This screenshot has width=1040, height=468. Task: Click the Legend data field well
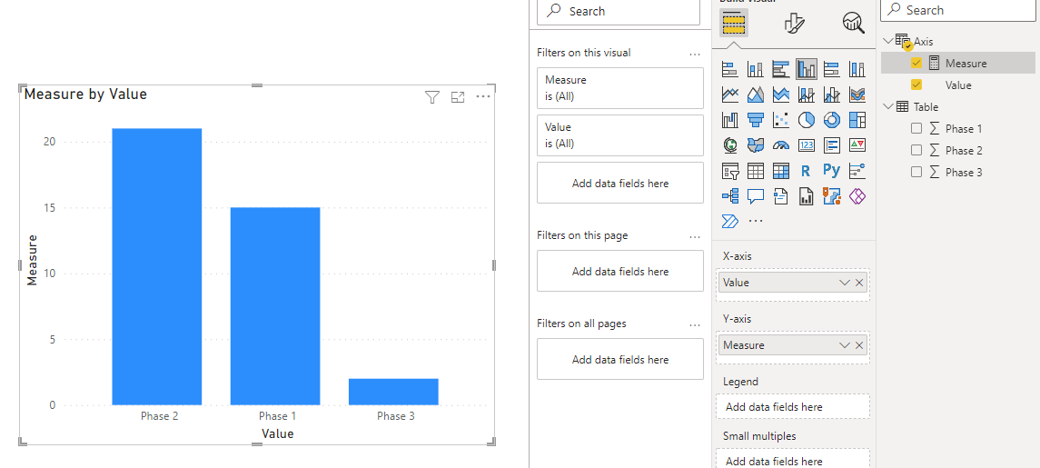[x=793, y=407]
